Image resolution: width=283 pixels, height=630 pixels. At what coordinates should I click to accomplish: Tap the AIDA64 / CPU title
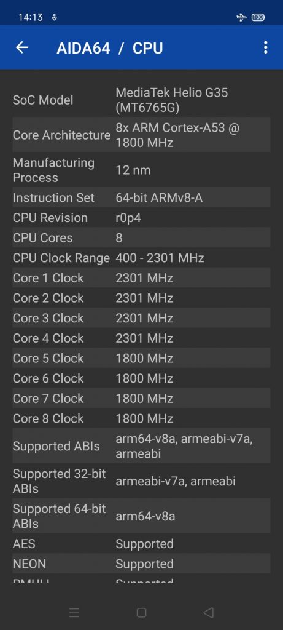pos(110,48)
